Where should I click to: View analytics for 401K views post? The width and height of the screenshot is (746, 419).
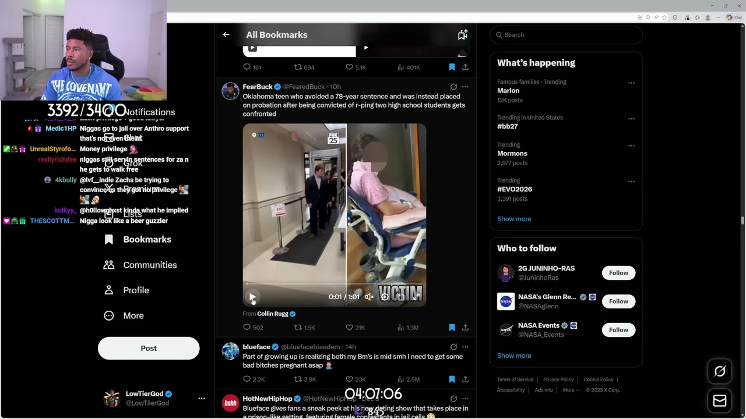tap(408, 68)
